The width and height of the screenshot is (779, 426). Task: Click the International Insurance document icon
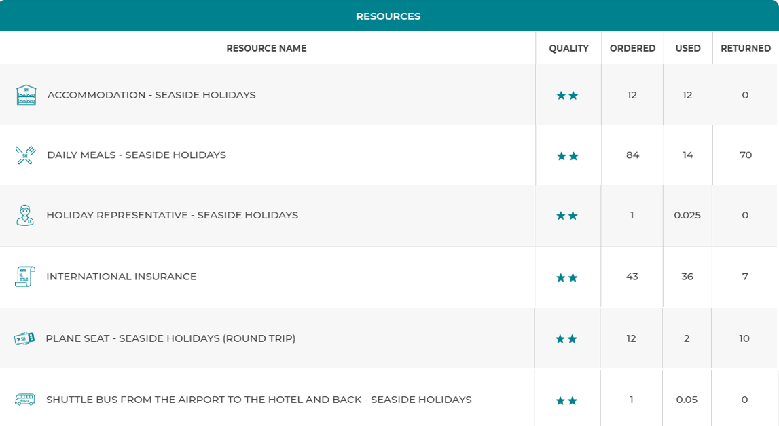pyautogui.click(x=24, y=277)
